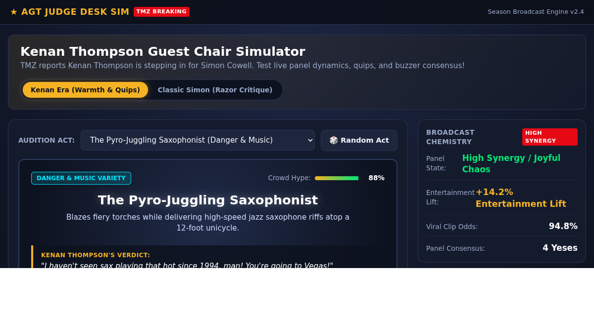Click the Random Act button
The width and height of the screenshot is (594, 311).
(x=359, y=140)
